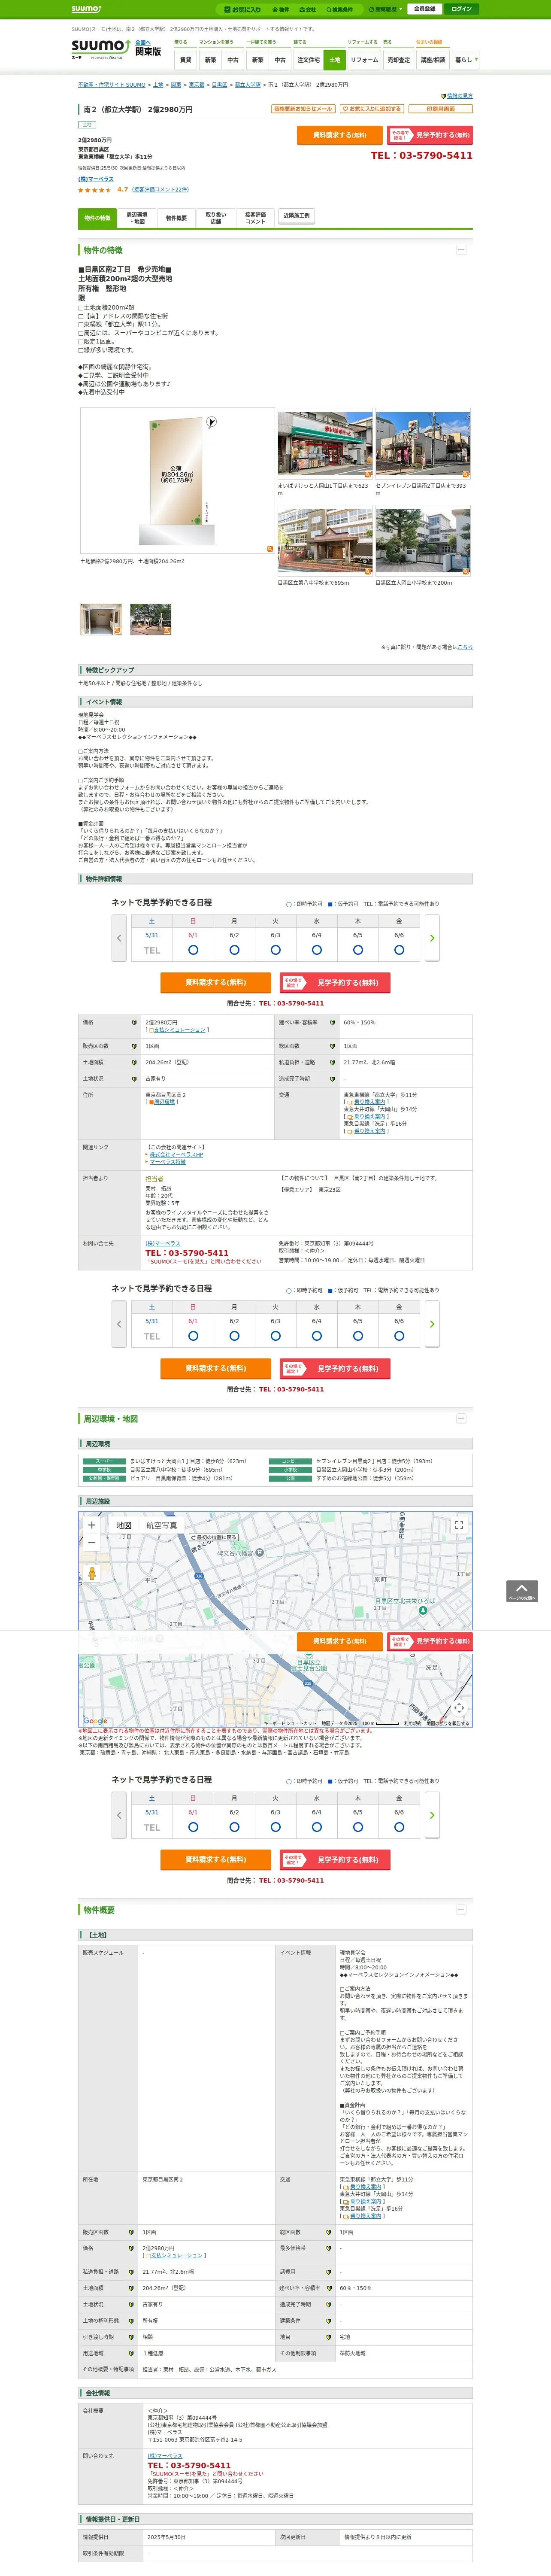
Task: Select second small thumbnail under plot diagram
Action: click(151, 619)
